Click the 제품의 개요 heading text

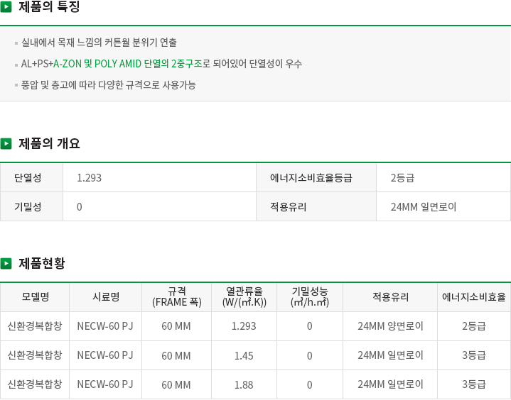pyautogui.click(x=49, y=143)
